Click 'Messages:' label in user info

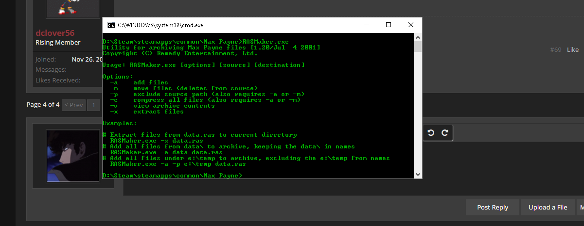pos(51,70)
